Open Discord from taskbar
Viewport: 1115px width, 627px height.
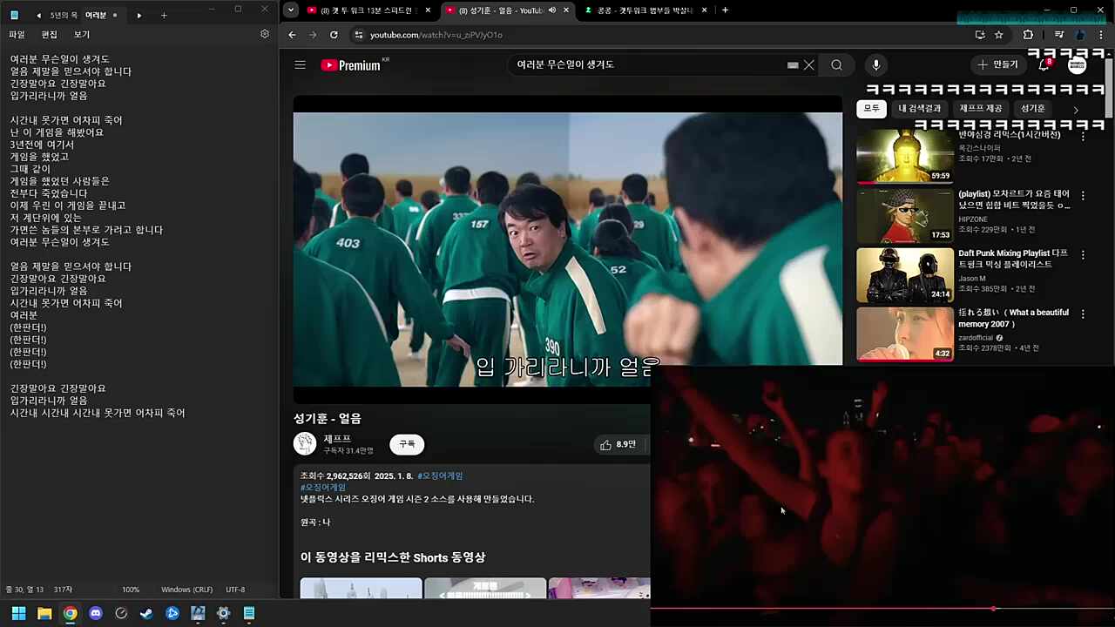coord(96,613)
